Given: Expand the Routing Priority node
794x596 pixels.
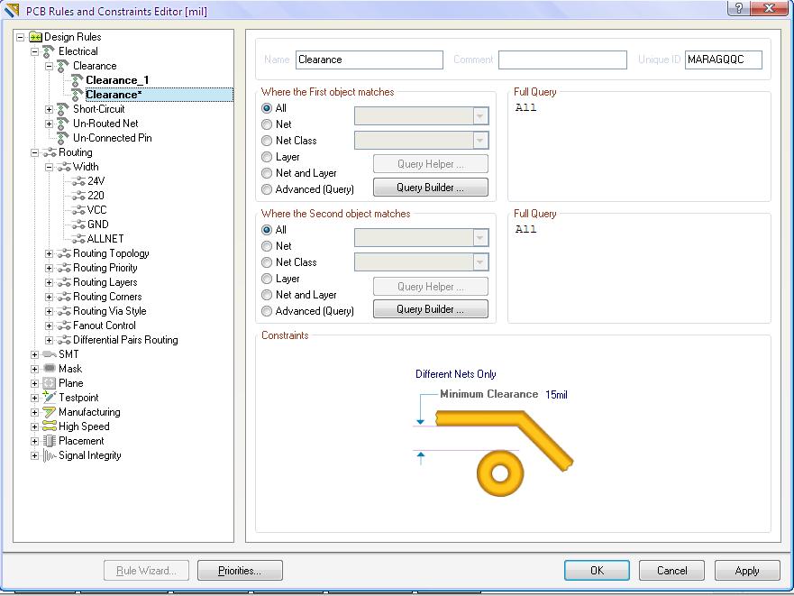Looking at the screenshot, I should coord(50,268).
